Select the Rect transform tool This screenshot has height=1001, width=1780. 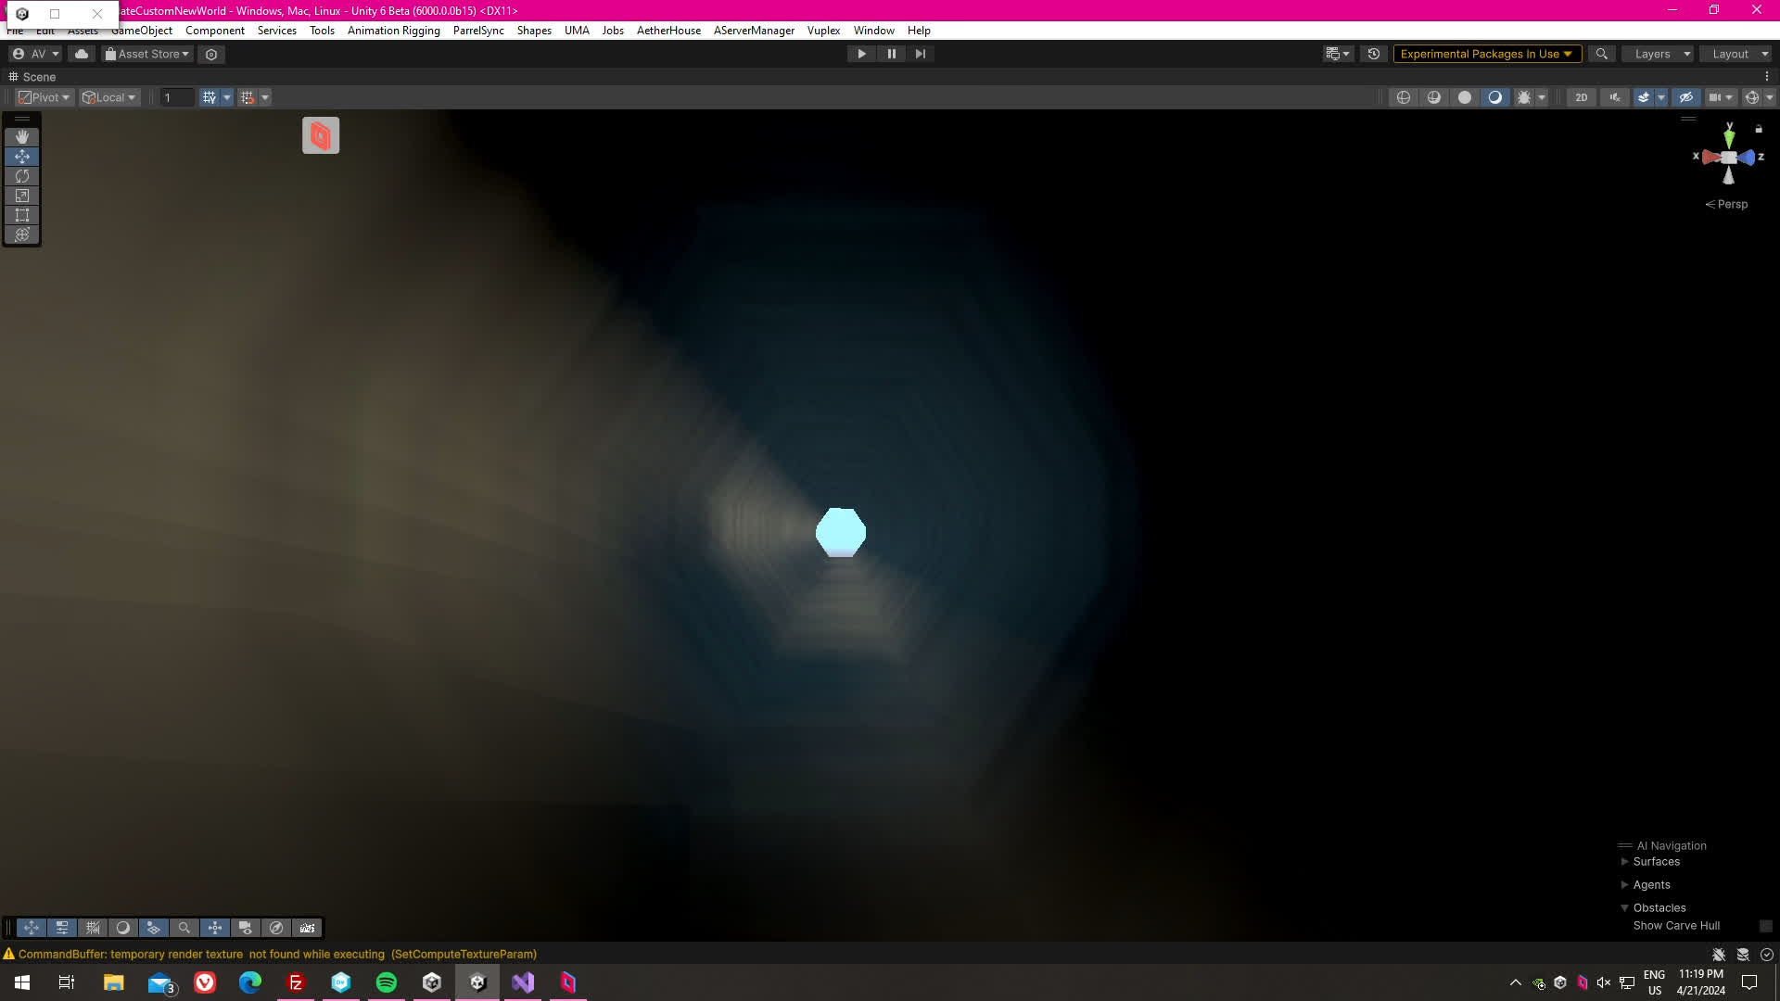coord(22,215)
